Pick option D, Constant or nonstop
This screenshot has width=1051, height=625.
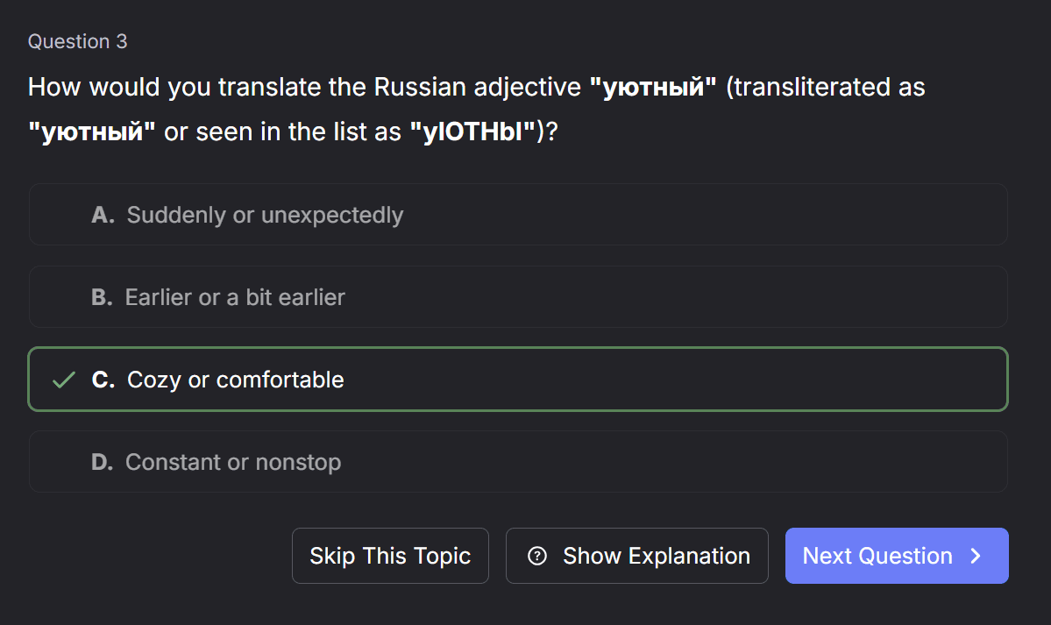(518, 462)
